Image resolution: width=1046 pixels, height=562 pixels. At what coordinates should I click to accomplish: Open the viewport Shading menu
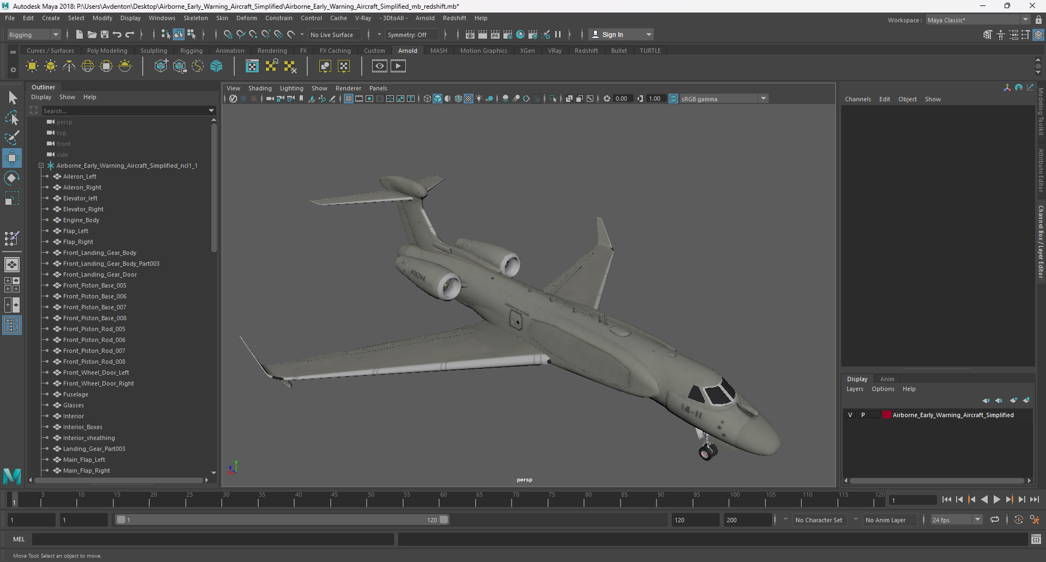(x=260, y=88)
